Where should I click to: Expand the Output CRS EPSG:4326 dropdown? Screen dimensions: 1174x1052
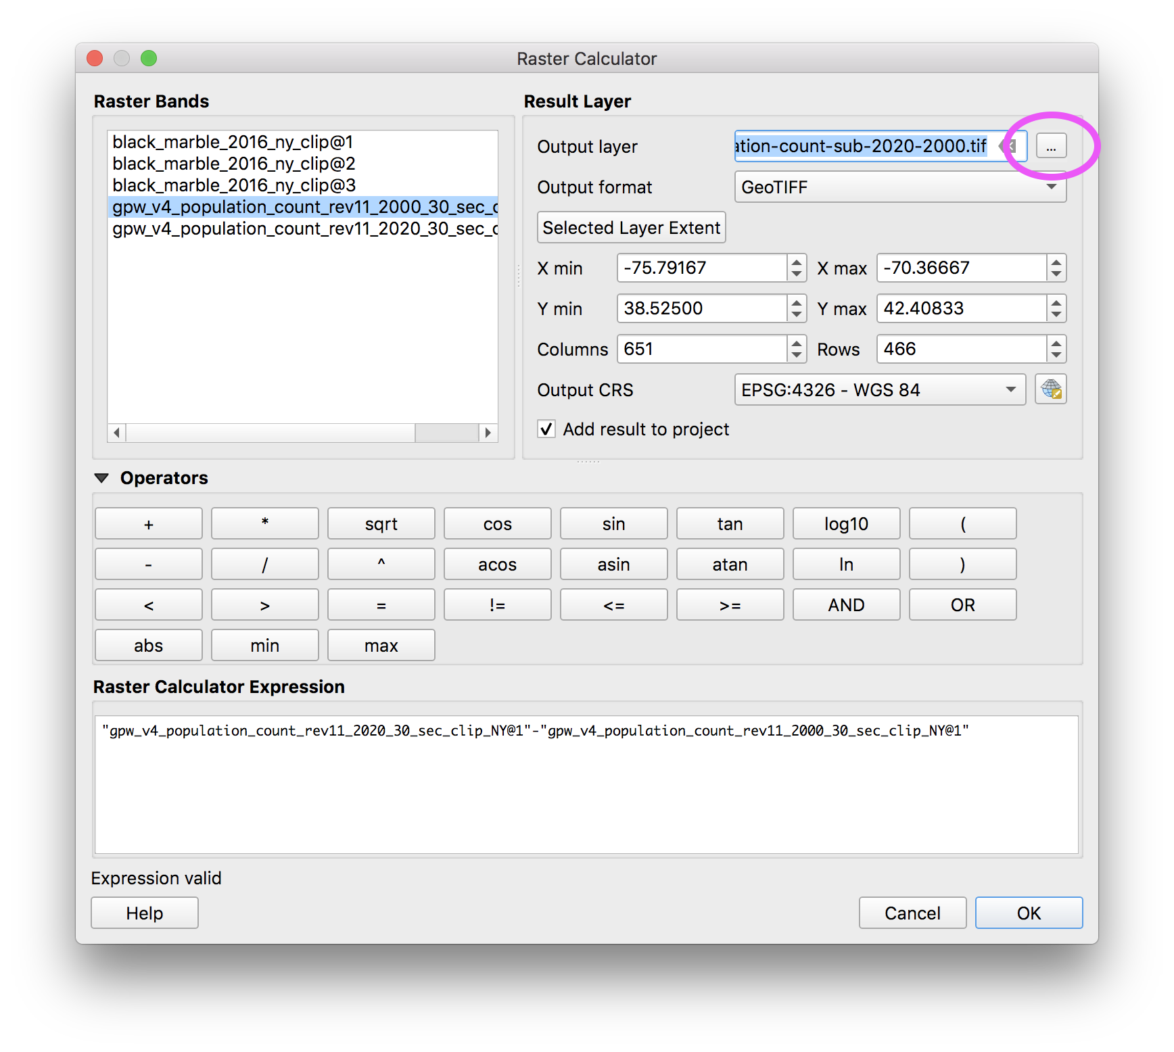pos(879,390)
